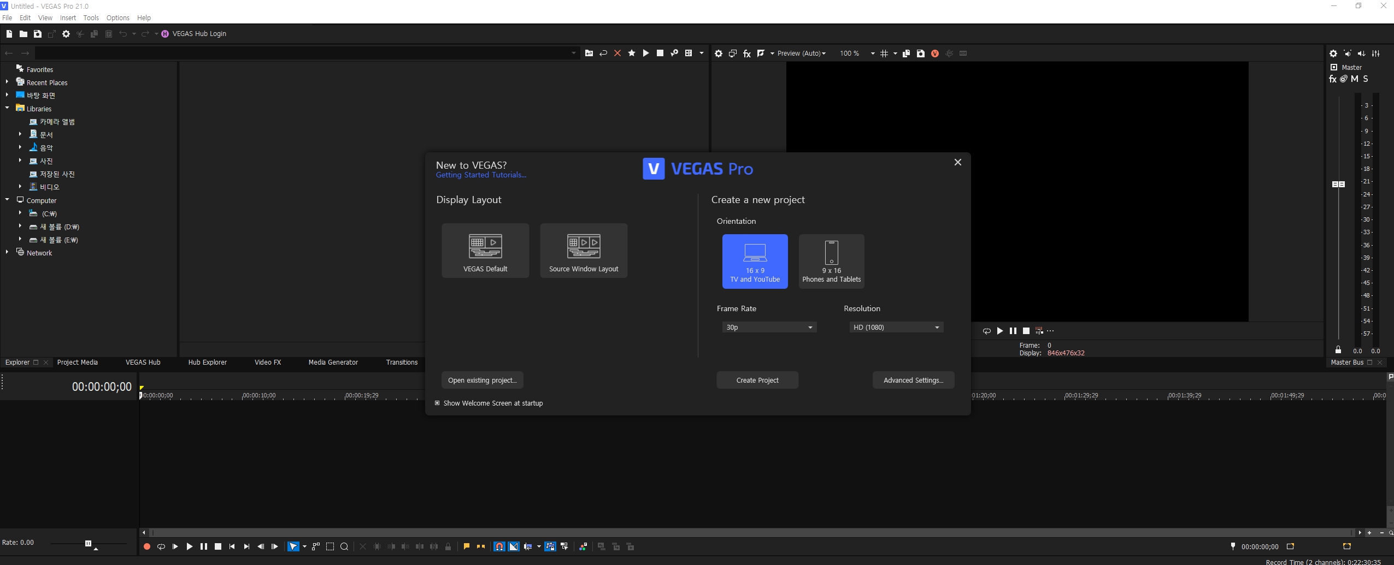1394x565 pixels.
Task: Select the Selection Edit Tool dashed rectangle
Action: pos(330,546)
